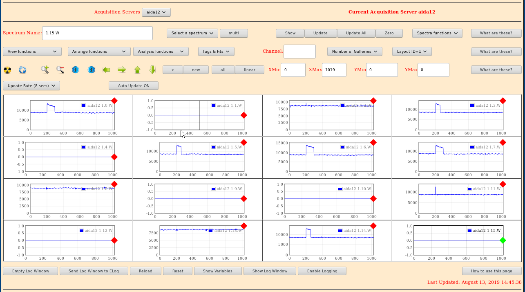Click the radiation hazard icon
Screen dimensions: 525x292
(7, 70)
